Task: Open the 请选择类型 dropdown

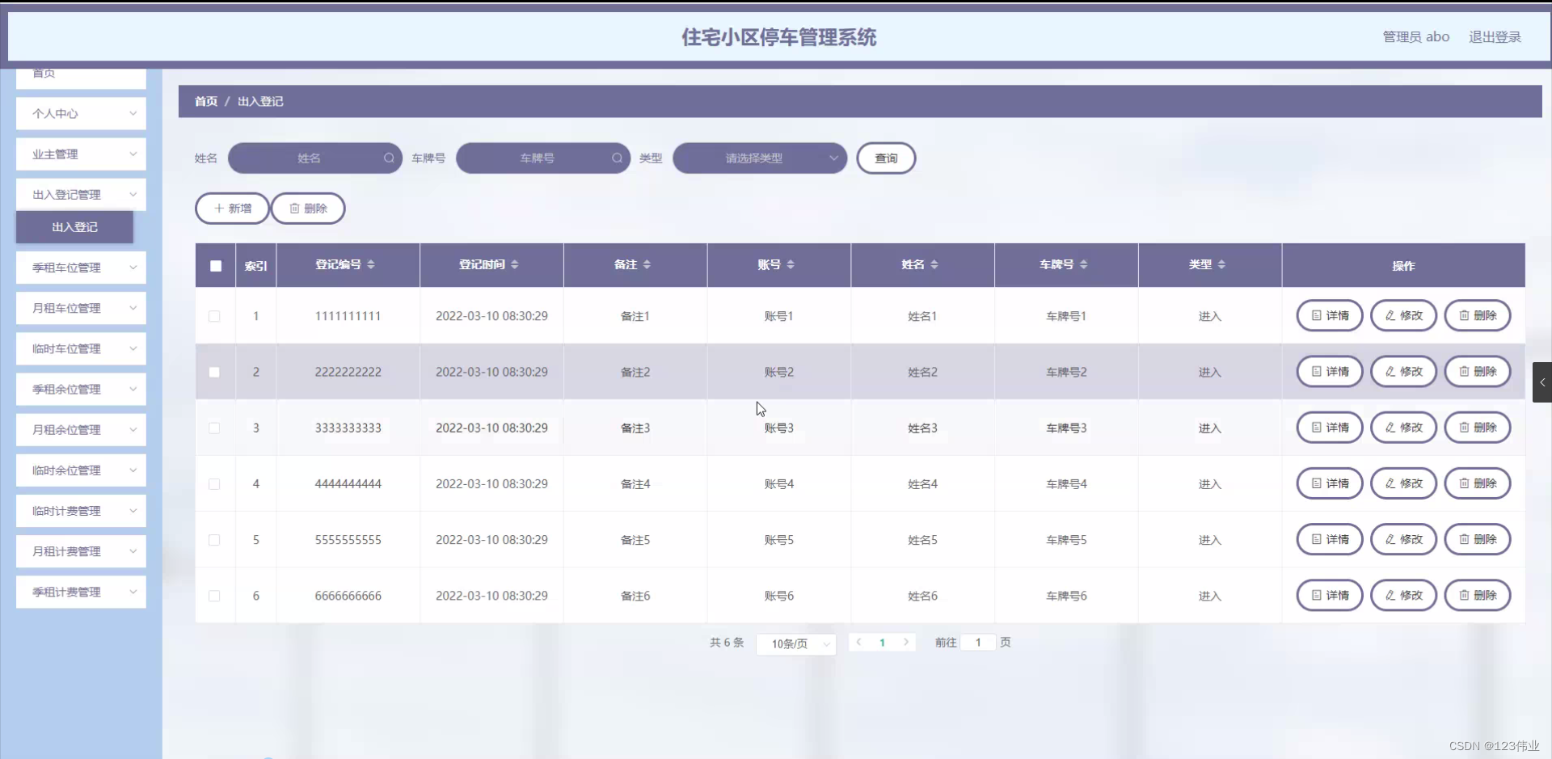Action: pos(758,158)
